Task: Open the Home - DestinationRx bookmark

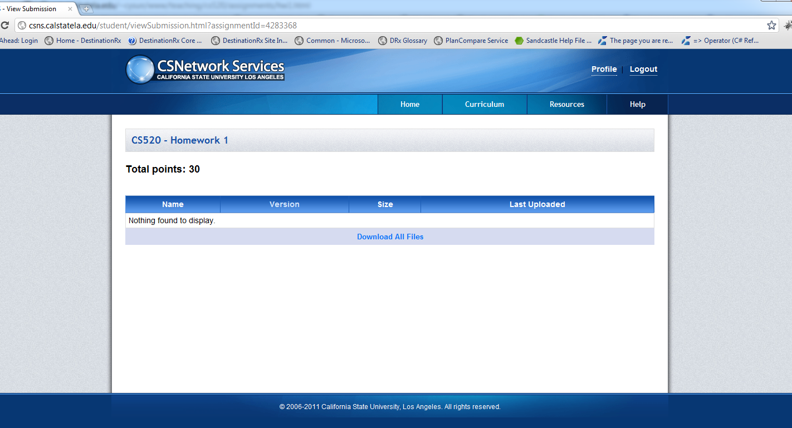Action: 83,41
